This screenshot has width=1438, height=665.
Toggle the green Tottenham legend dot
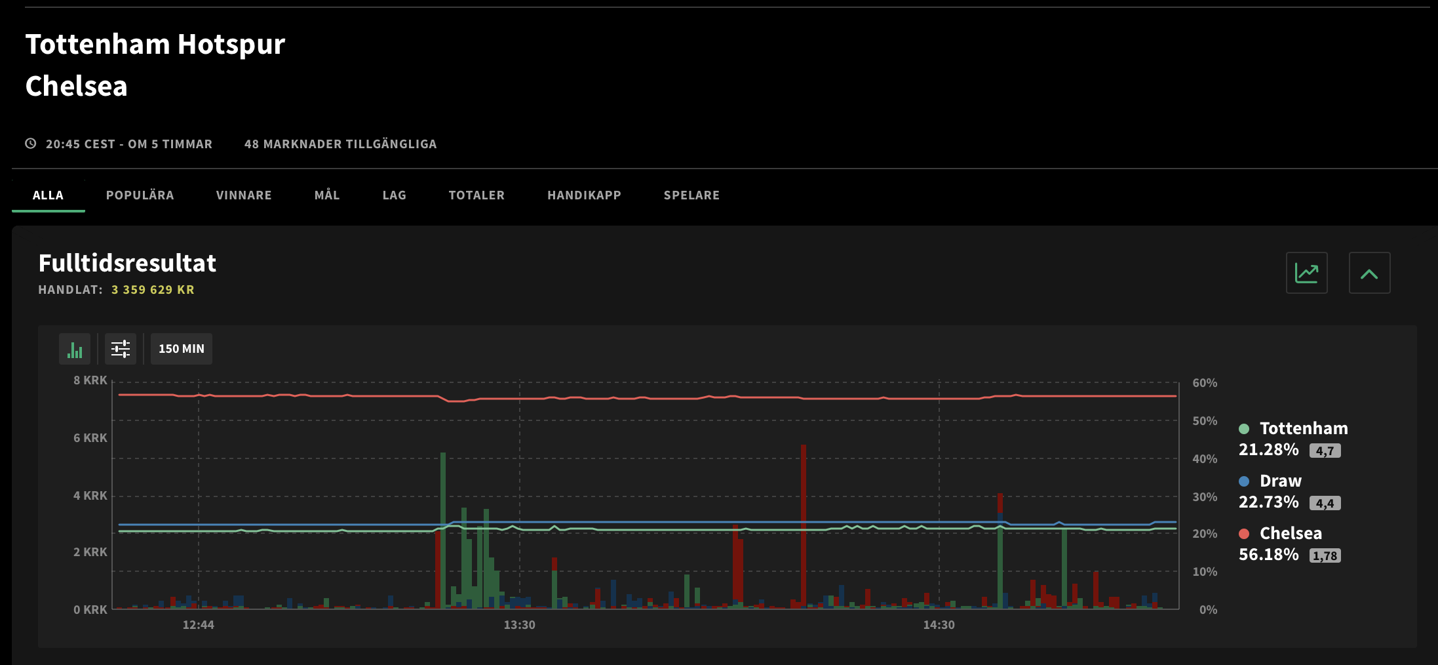pyautogui.click(x=1244, y=429)
